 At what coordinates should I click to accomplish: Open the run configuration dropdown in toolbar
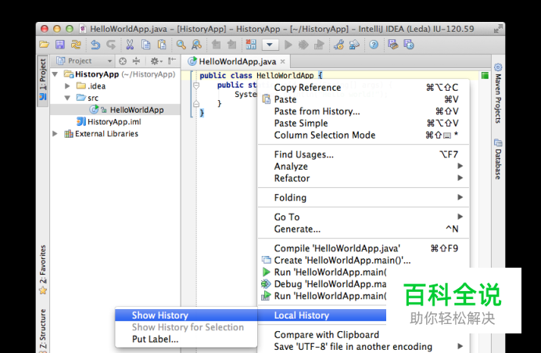pos(270,45)
